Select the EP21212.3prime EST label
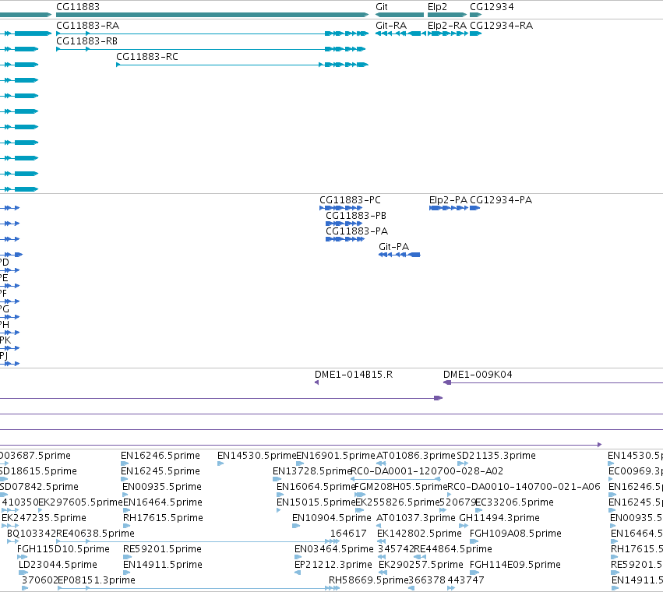The image size is (663, 592). (x=333, y=565)
